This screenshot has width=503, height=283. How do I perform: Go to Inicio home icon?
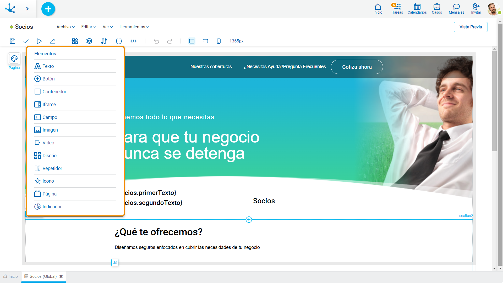(x=378, y=9)
